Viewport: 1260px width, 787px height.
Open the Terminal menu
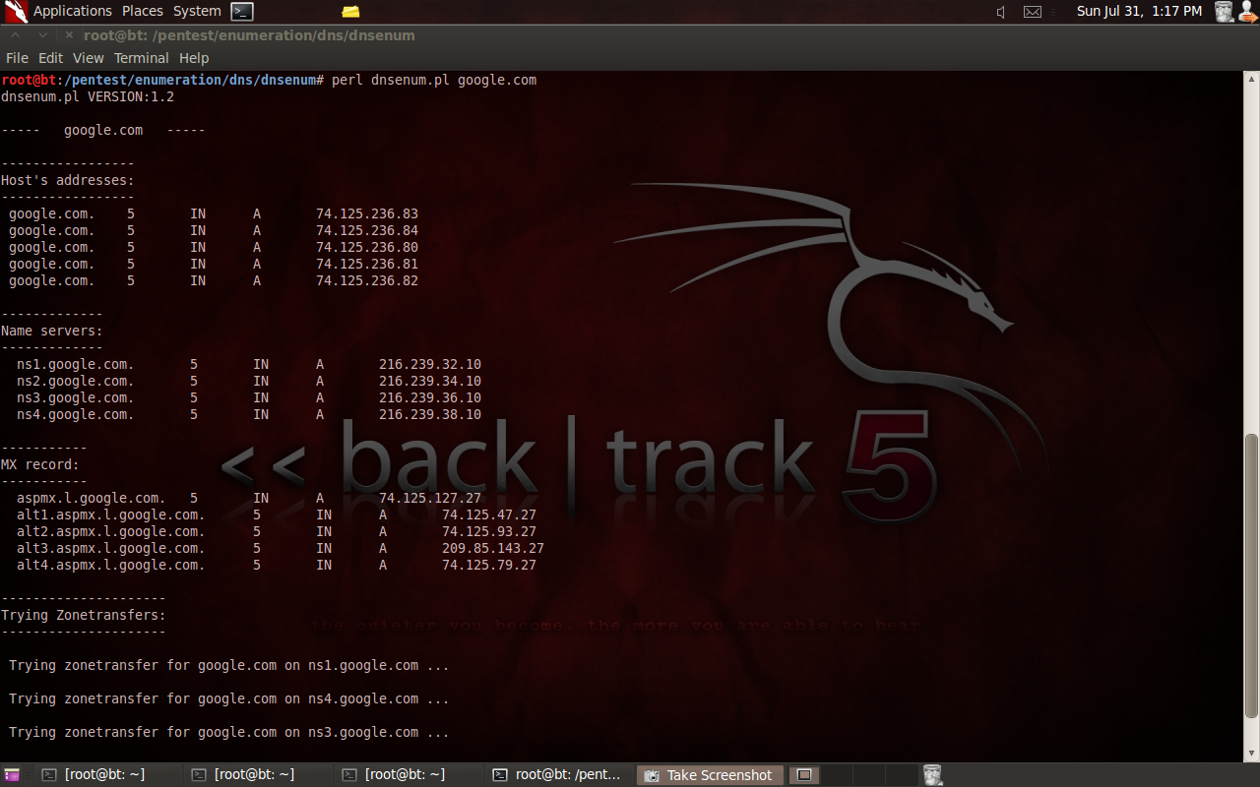pos(141,58)
